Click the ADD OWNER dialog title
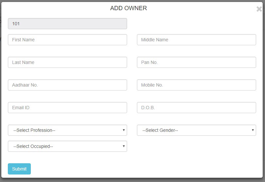This screenshot has width=265, height=182. click(128, 8)
